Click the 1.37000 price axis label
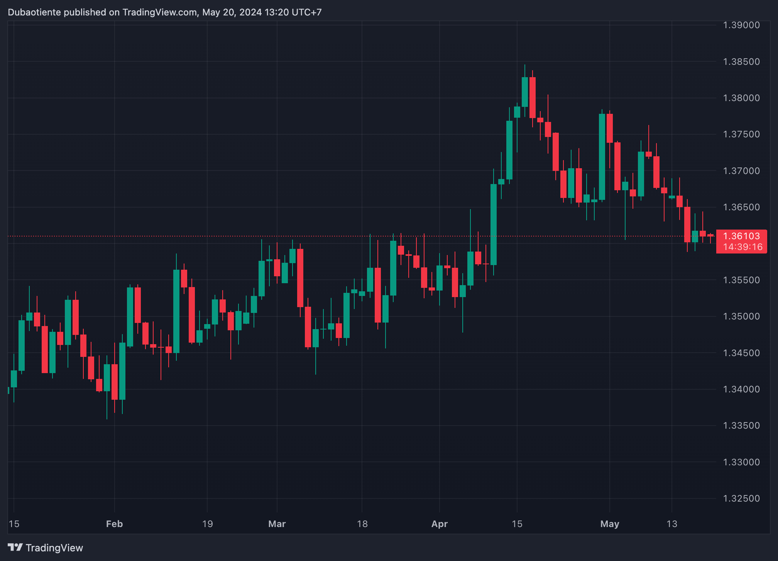Screen dimensions: 778x561 click(741, 171)
